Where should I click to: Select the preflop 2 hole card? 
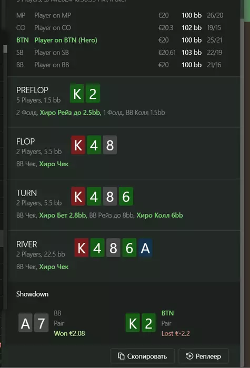point(93,94)
